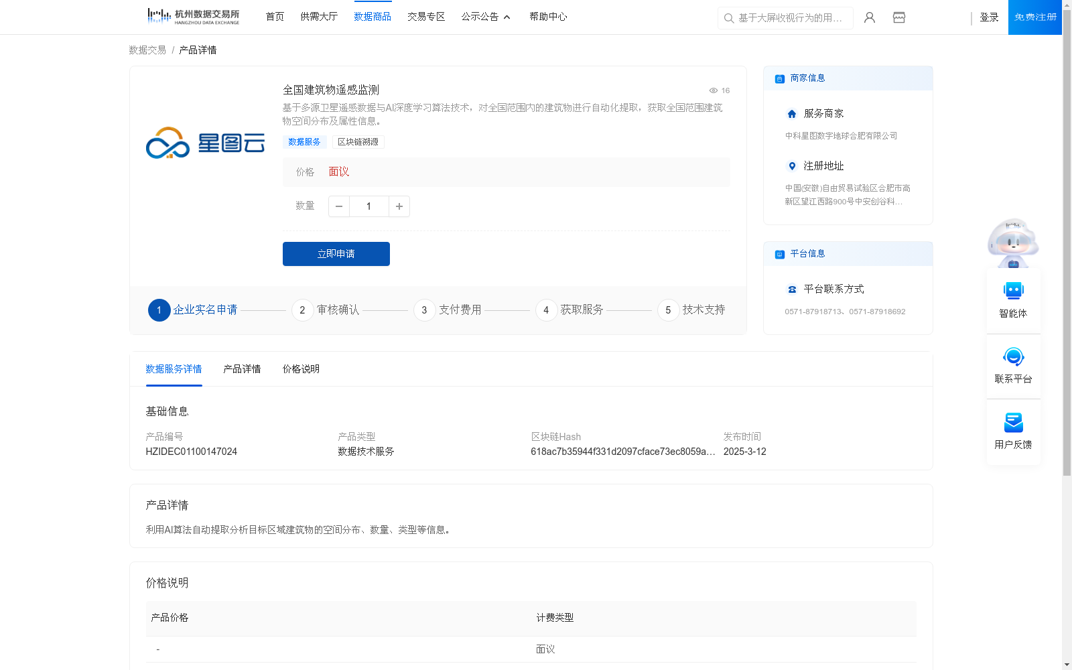Click the 计费类型 table header

tap(555, 618)
